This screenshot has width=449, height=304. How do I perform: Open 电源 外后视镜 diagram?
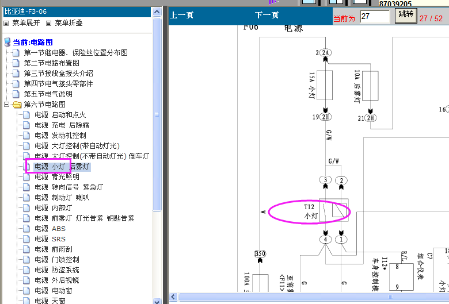tap(56, 280)
